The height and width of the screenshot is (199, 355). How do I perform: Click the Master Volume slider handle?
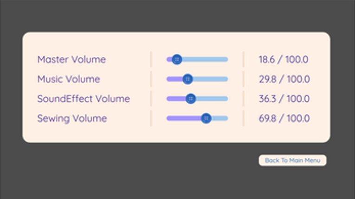coord(176,59)
